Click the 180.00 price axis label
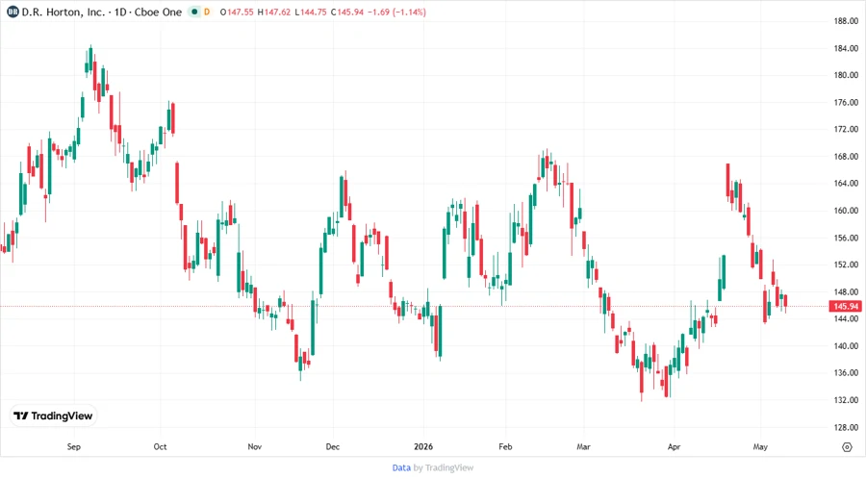The width and height of the screenshot is (866, 479). pyautogui.click(x=846, y=75)
